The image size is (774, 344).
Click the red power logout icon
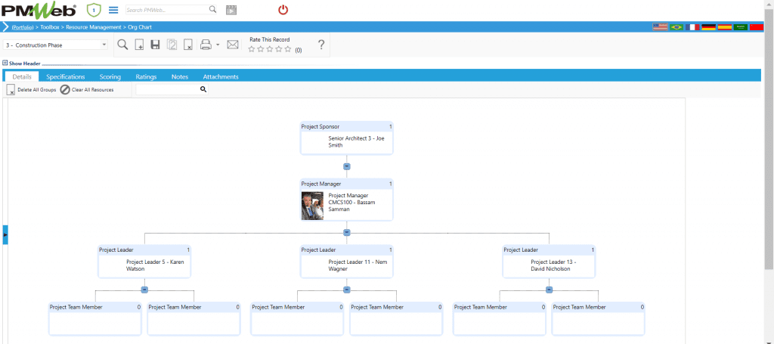pyautogui.click(x=283, y=9)
